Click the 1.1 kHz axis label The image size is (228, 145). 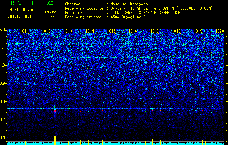click(x=3, y=47)
